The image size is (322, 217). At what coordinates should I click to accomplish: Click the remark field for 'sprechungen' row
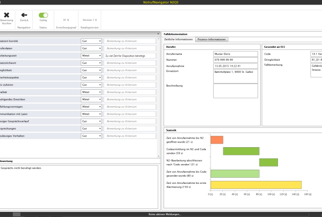pyautogui.click(x=130, y=128)
